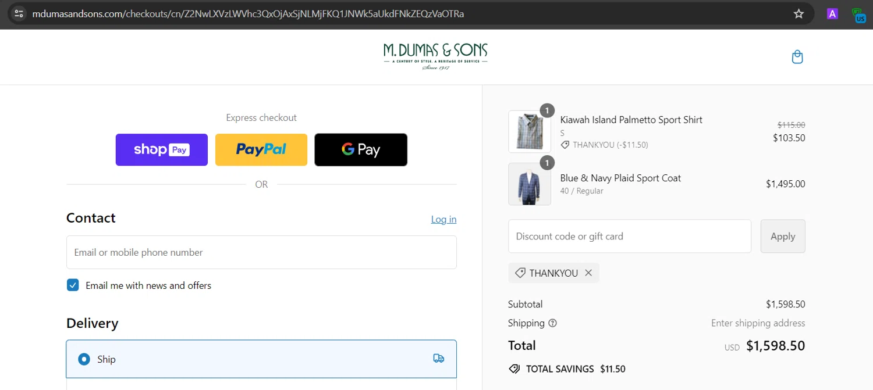Click the Blue & Navy Plaid Sport Coat name
Viewport: 873px width, 390px height.
click(620, 178)
